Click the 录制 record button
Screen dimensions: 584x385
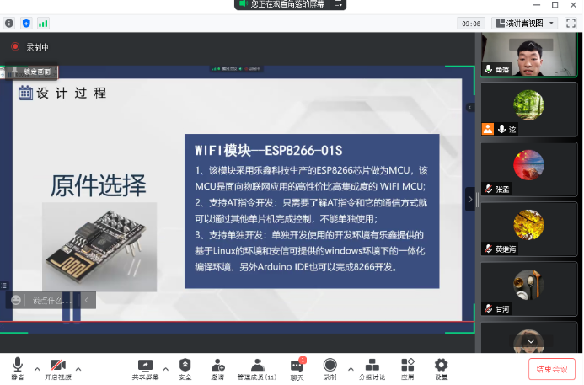330,369
